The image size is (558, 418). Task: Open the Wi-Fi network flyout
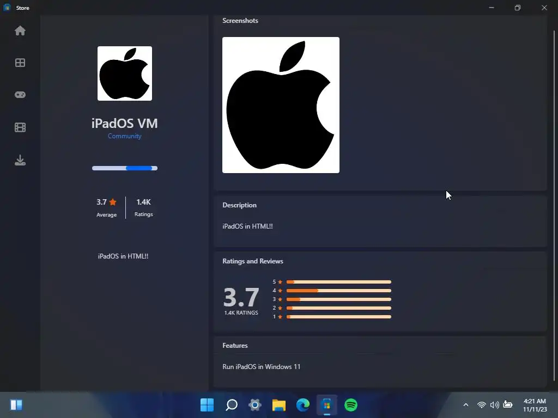click(482, 405)
